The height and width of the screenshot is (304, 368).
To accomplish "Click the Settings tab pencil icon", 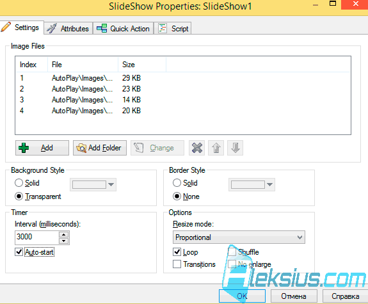I will pos(6,27).
